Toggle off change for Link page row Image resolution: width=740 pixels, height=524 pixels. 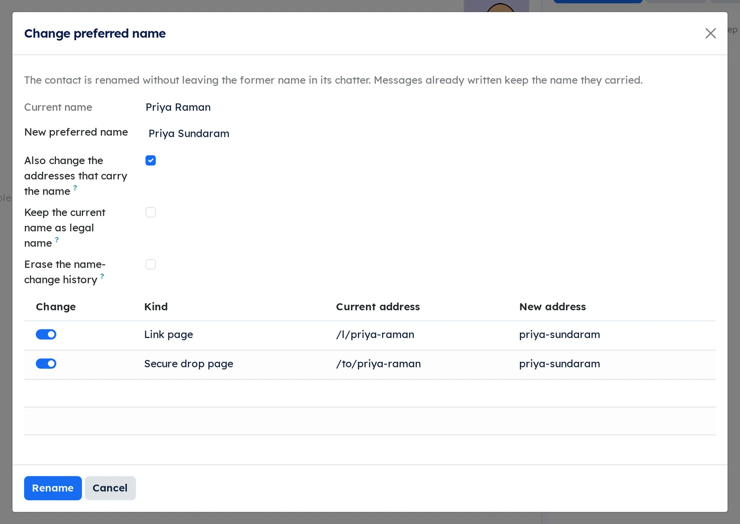(46, 335)
